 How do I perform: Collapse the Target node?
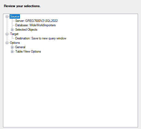coord(7,34)
